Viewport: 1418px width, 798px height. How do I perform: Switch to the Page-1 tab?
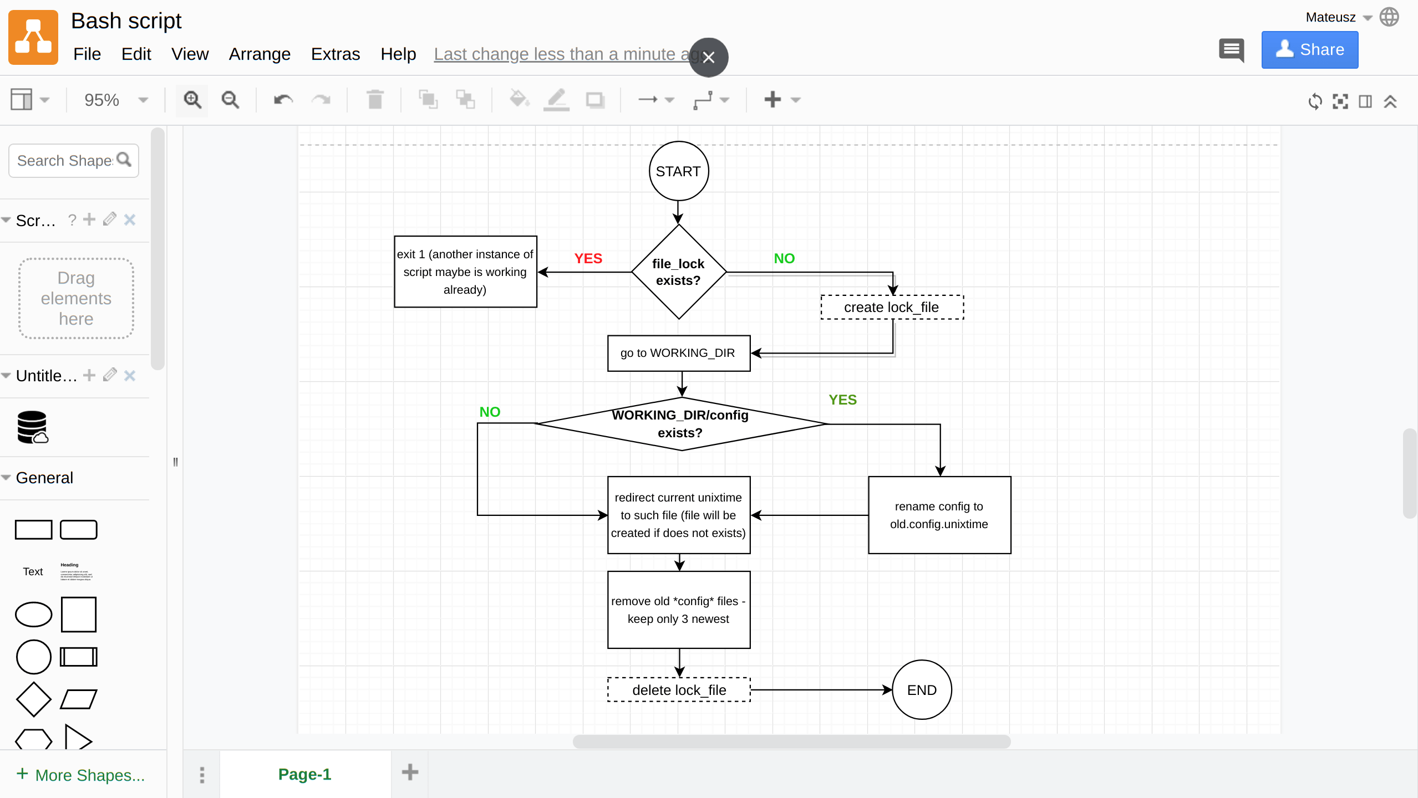[x=304, y=774]
